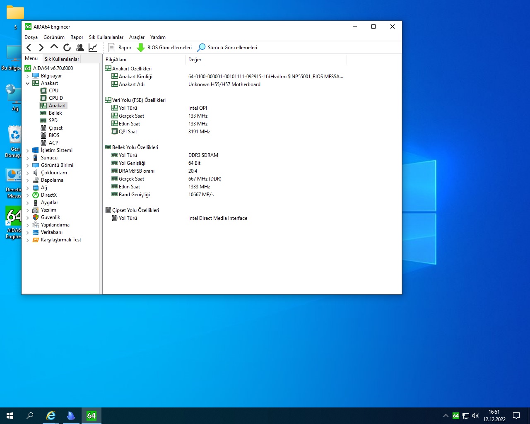Open the Görünüm menu
Screen dimensions: 530x424
click(54, 37)
